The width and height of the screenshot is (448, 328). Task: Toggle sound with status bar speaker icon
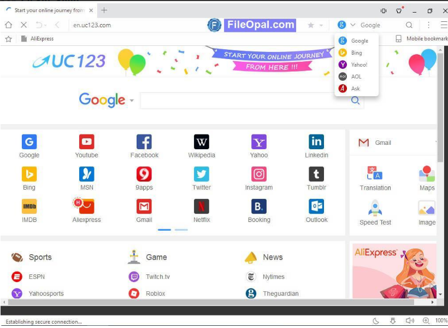[x=409, y=321]
